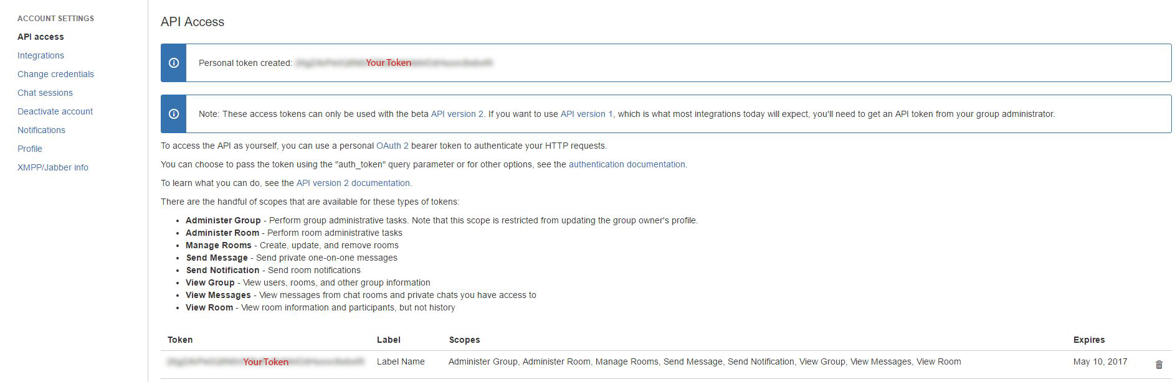Click the info icon in the Note banner
The height and width of the screenshot is (382, 1175).
point(174,114)
